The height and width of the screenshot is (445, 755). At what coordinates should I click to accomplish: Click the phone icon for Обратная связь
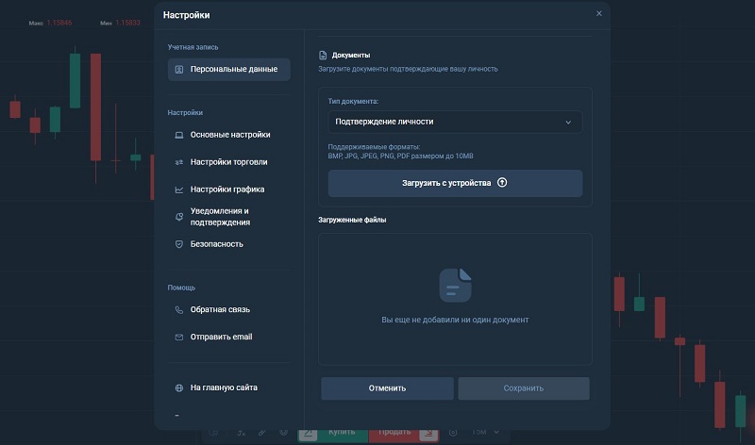pos(179,310)
